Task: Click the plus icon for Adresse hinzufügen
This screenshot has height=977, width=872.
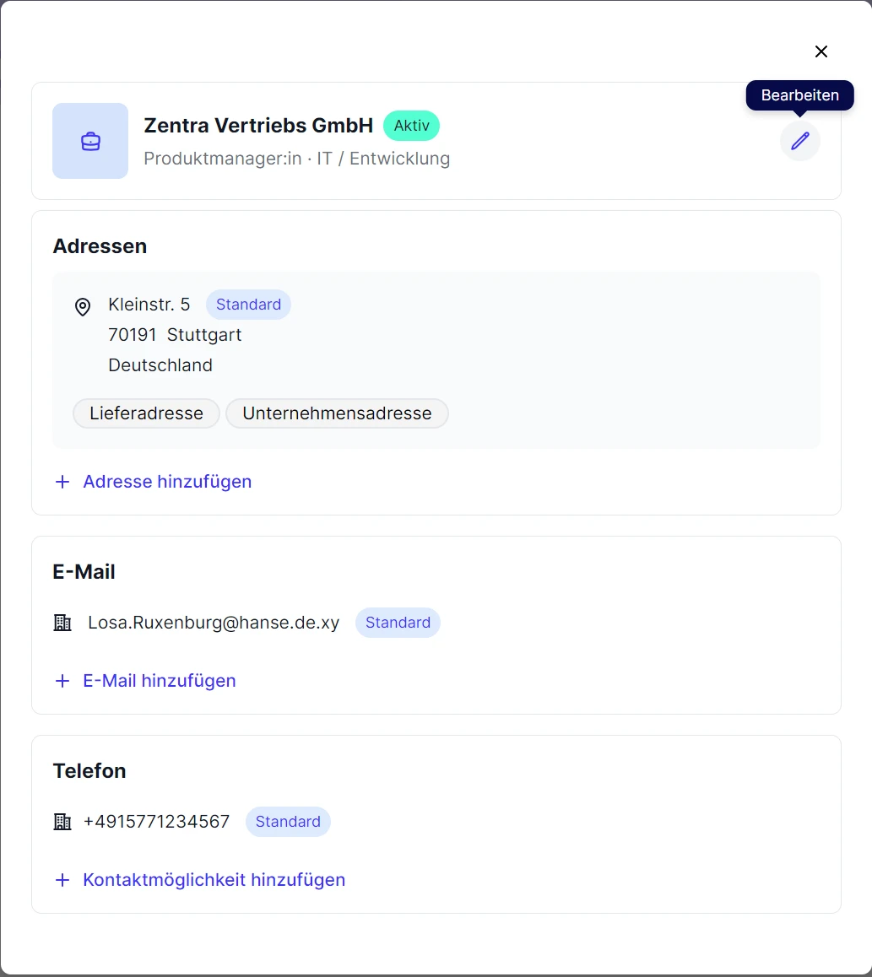Action: click(62, 482)
